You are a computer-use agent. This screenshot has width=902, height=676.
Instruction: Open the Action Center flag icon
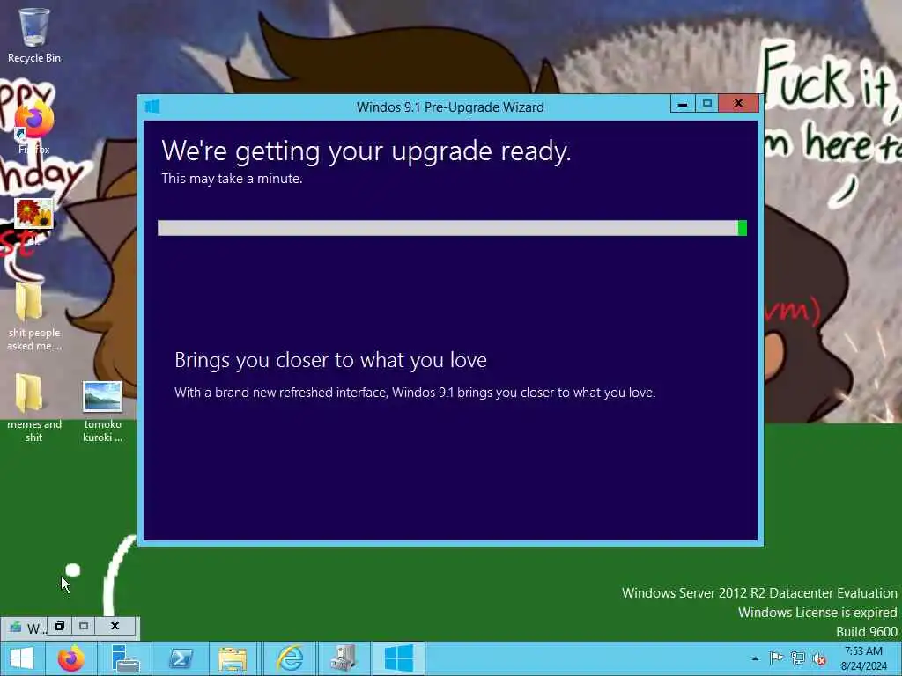tap(776, 658)
